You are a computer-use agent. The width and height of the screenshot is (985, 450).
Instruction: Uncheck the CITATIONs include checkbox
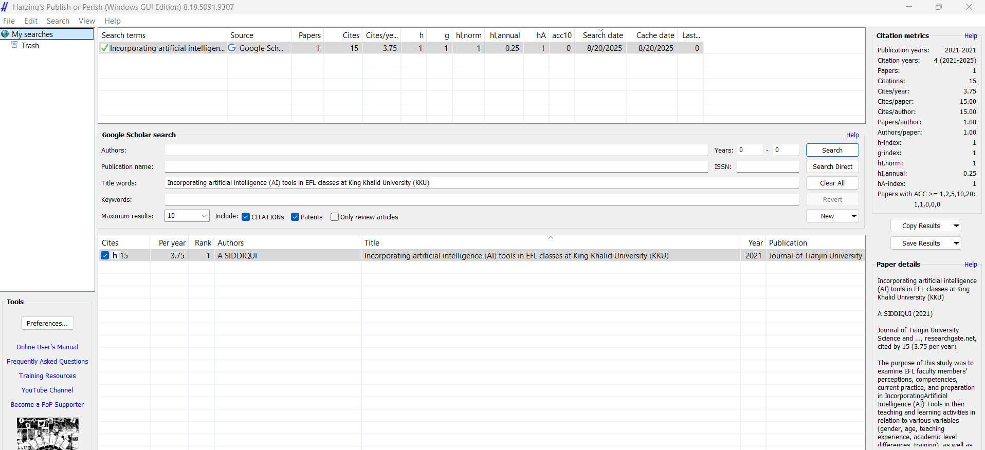pos(246,217)
